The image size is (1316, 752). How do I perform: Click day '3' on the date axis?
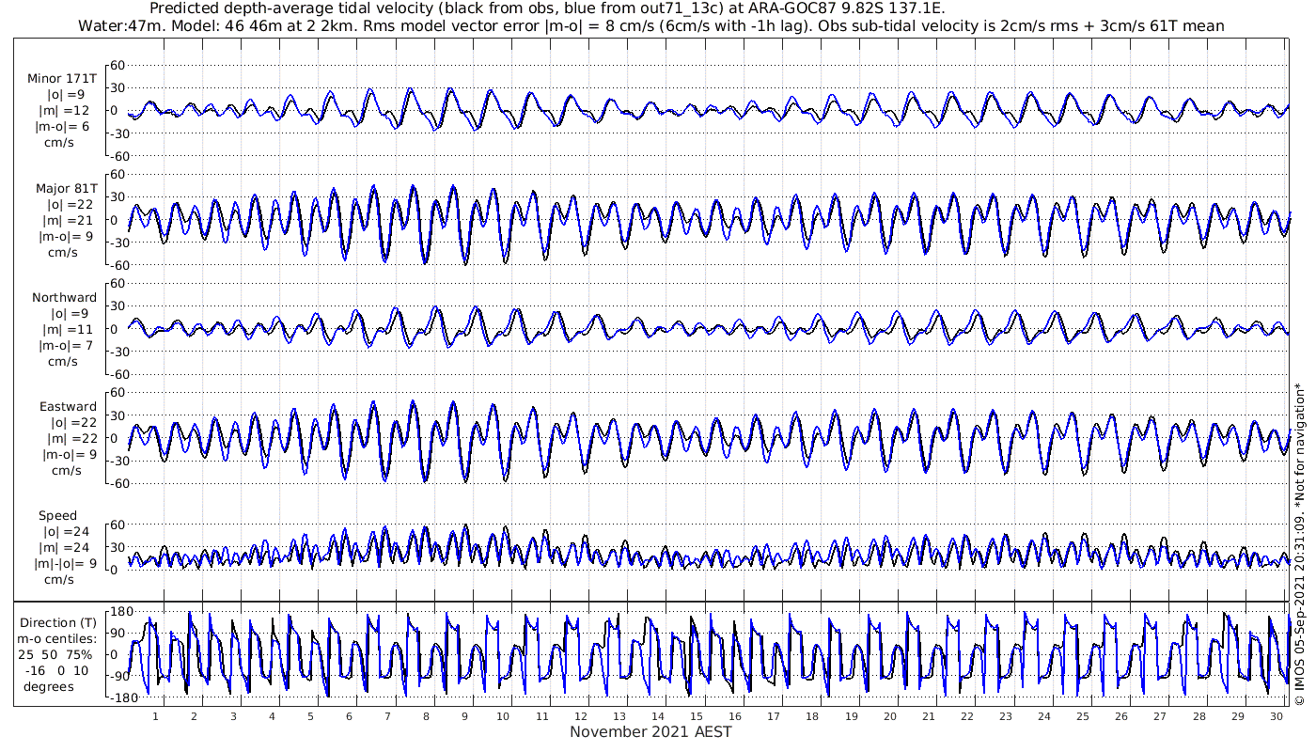pyautogui.click(x=232, y=716)
